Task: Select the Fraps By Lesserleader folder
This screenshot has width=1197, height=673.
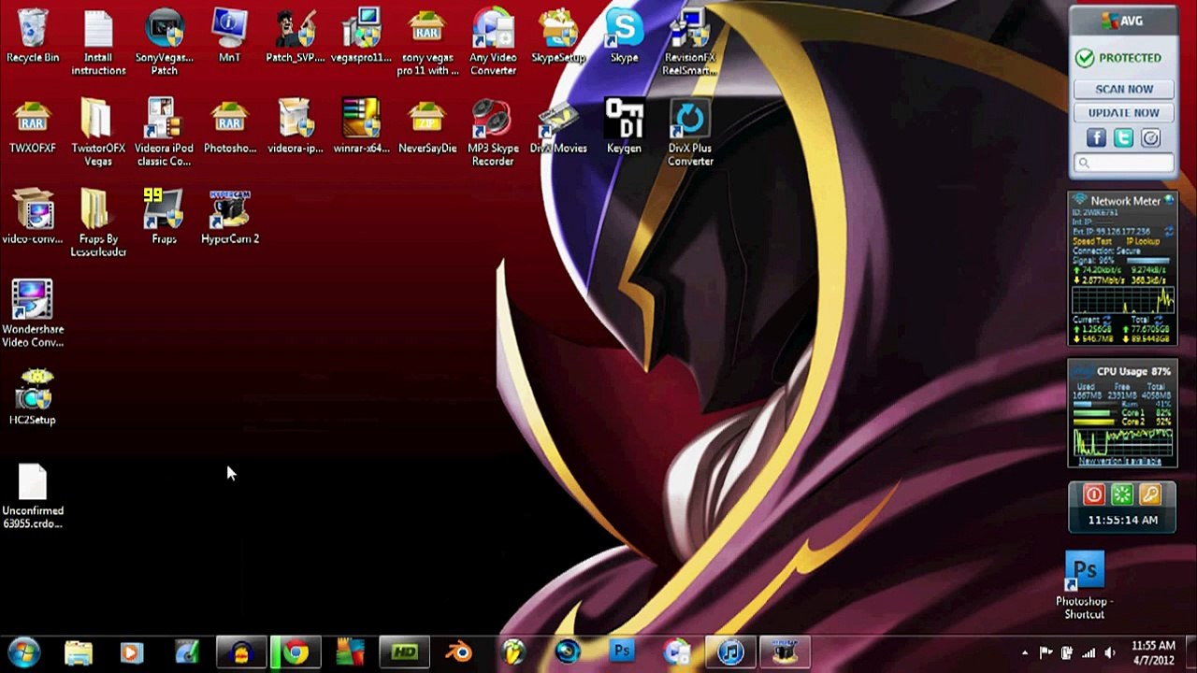Action: 98,223
